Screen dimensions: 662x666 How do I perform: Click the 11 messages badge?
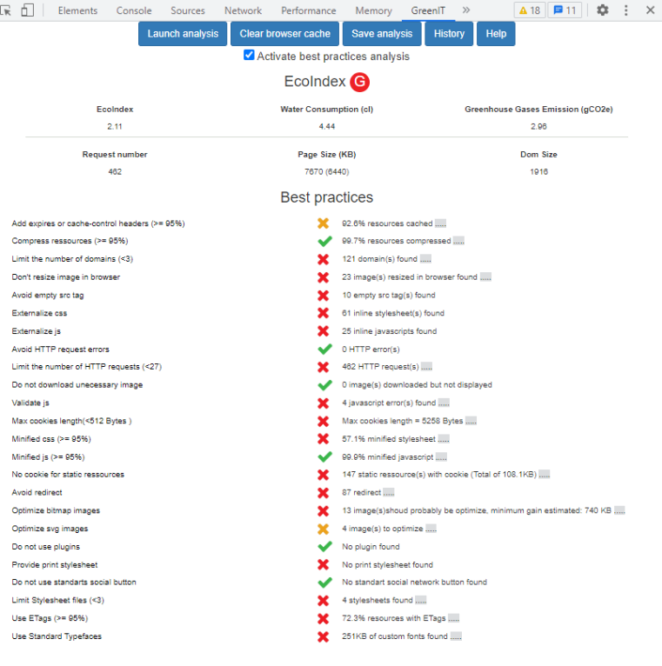[565, 10]
